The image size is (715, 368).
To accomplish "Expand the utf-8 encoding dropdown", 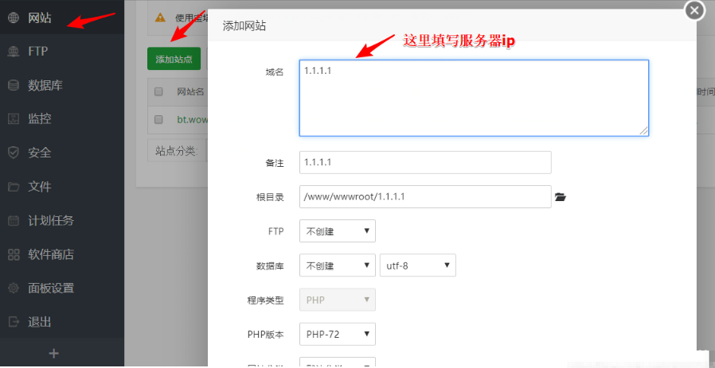I will tap(418, 265).
